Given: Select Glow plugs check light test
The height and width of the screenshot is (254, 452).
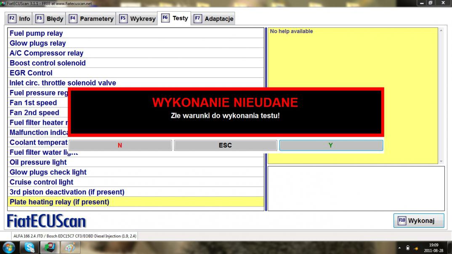Looking at the screenshot, I should tap(136, 172).
